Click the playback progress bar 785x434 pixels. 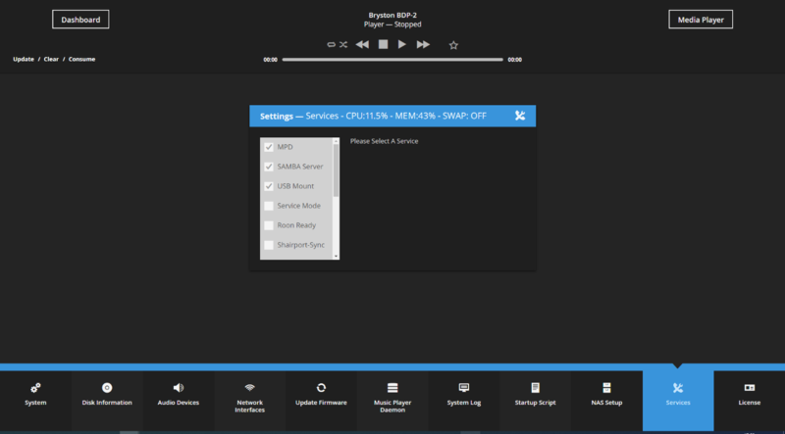click(x=392, y=59)
